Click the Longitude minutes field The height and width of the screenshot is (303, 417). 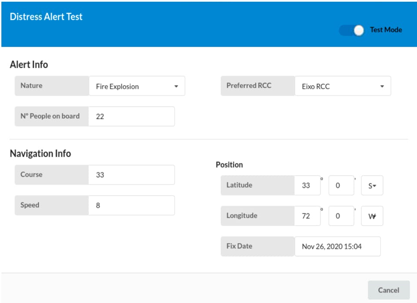point(341,215)
